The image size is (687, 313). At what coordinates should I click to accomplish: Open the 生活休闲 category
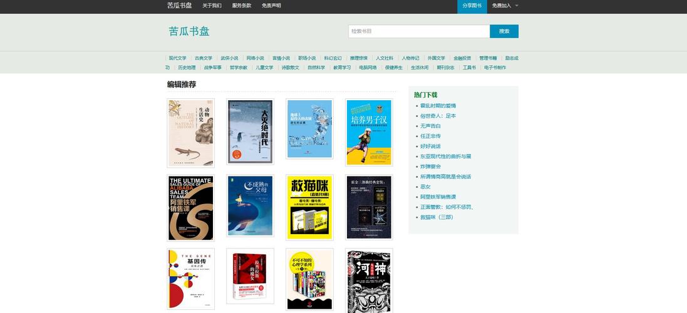[420, 68]
